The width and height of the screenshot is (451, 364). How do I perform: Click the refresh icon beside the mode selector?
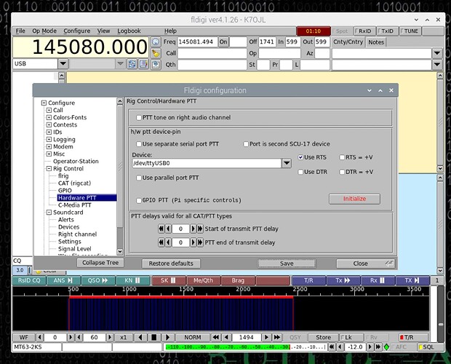pos(132,64)
